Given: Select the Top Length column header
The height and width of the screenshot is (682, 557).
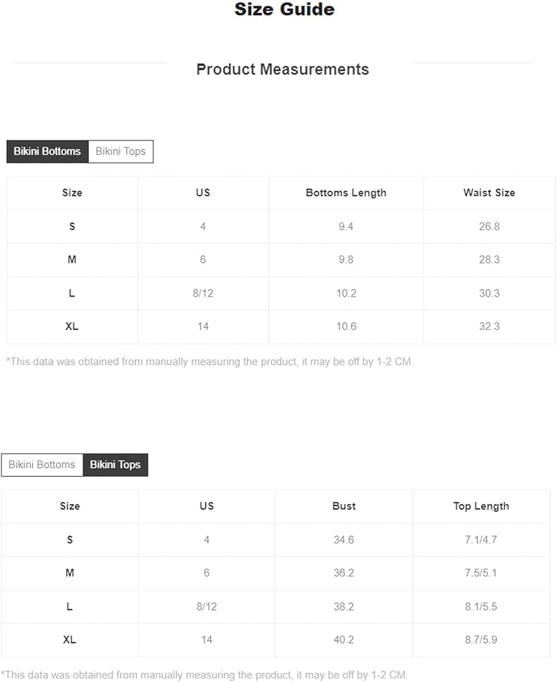Looking at the screenshot, I should [x=481, y=506].
